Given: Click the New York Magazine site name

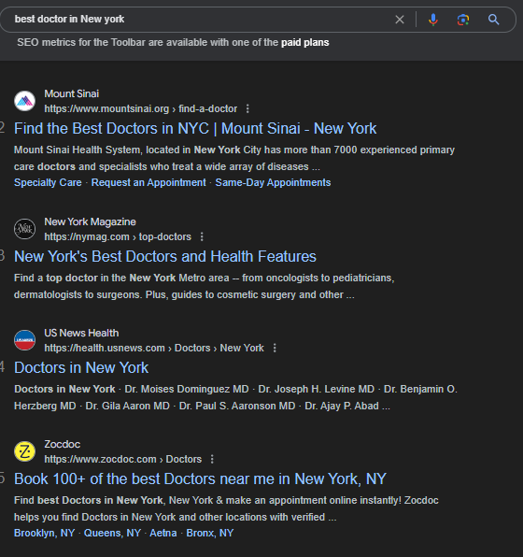Looking at the screenshot, I should [x=91, y=222].
